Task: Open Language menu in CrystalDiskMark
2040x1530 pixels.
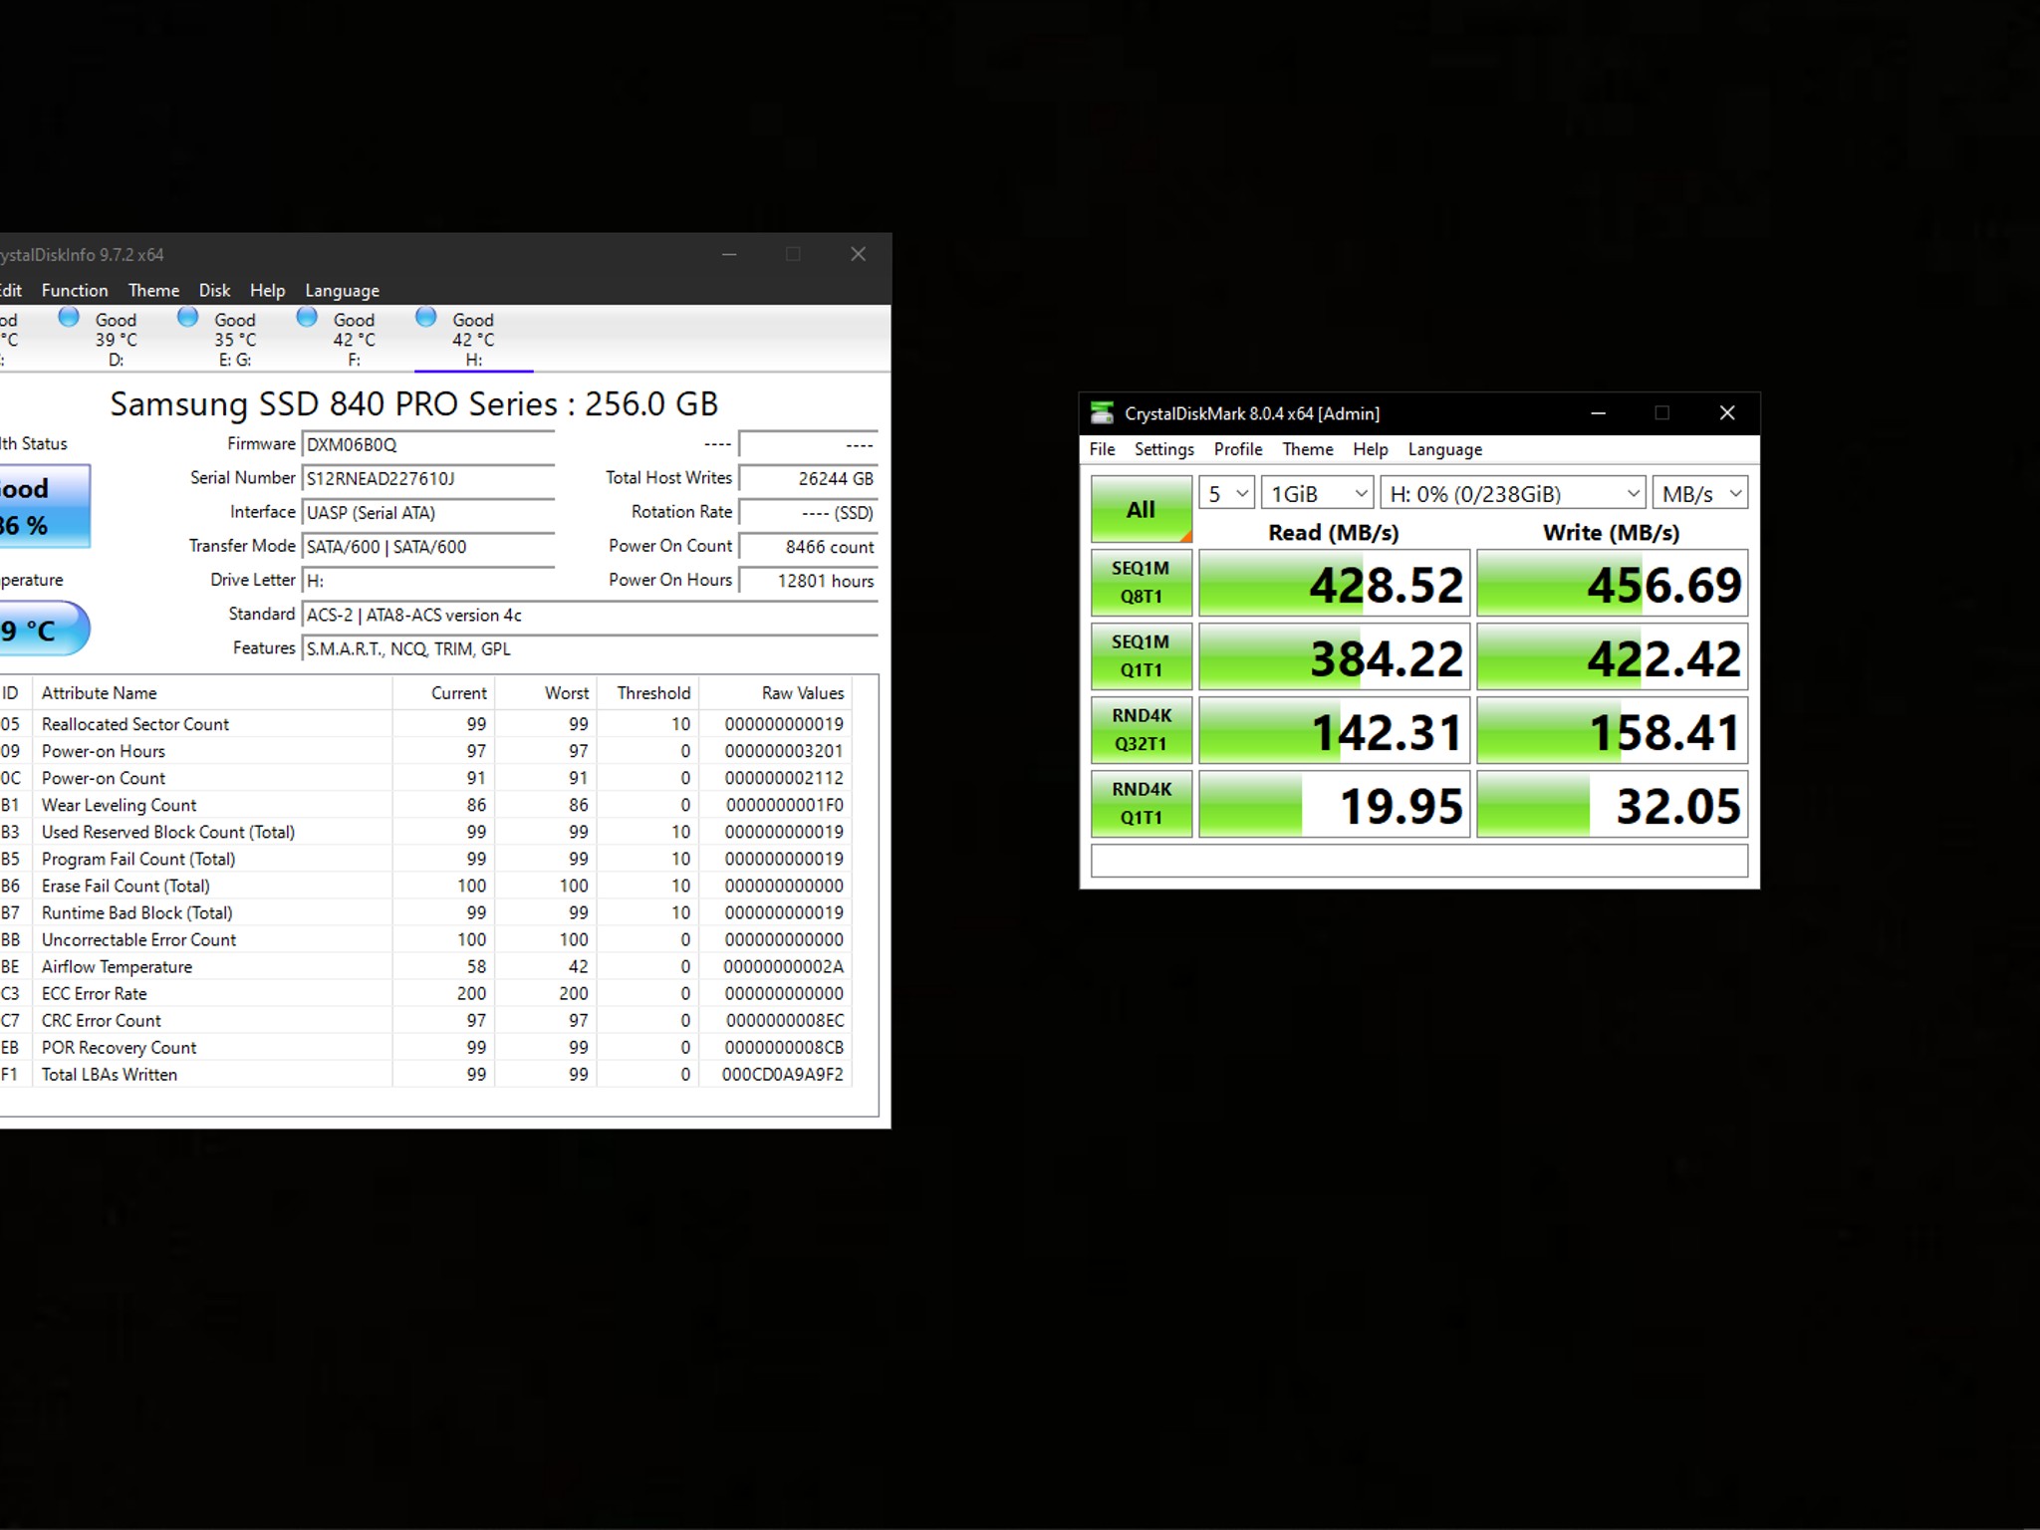Action: (1444, 449)
